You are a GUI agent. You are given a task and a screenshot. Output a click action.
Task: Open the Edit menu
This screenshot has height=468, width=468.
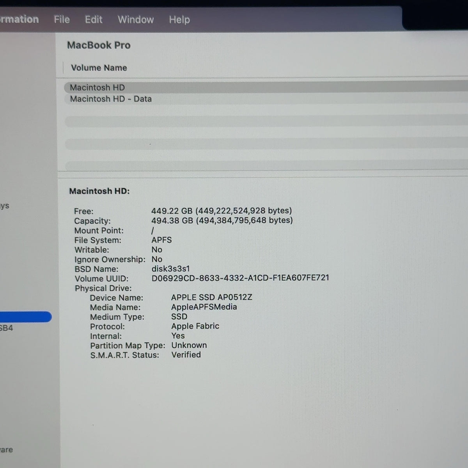point(94,19)
